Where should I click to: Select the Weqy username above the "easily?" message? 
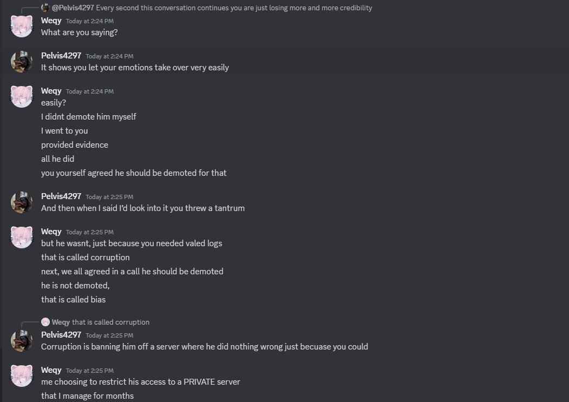click(51, 91)
